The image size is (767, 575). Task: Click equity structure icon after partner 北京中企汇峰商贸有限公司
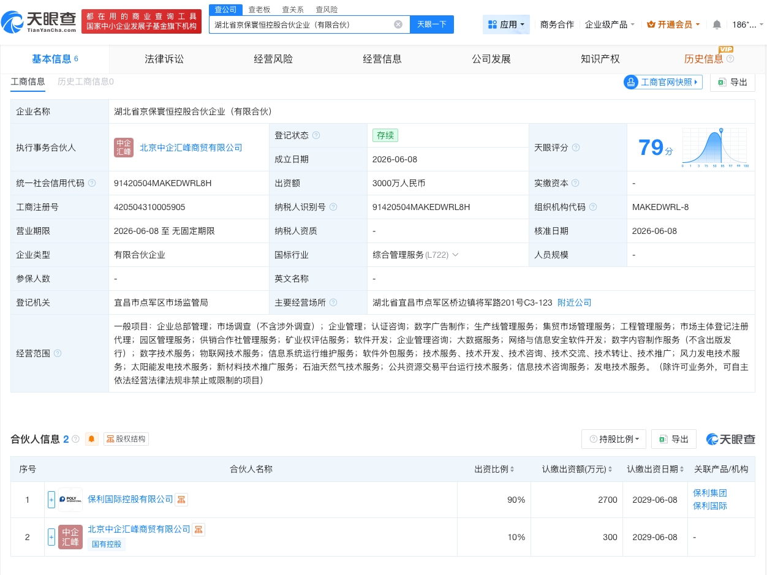tap(198, 530)
